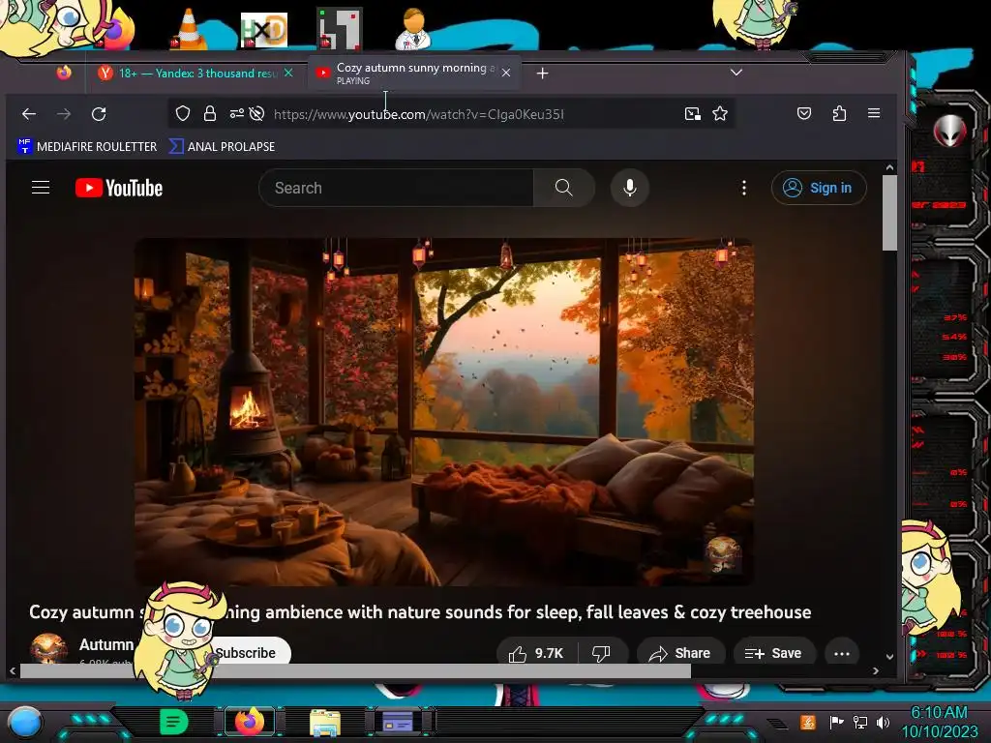Open MEDIAFIRE ROULETTER bookmark

(87, 147)
